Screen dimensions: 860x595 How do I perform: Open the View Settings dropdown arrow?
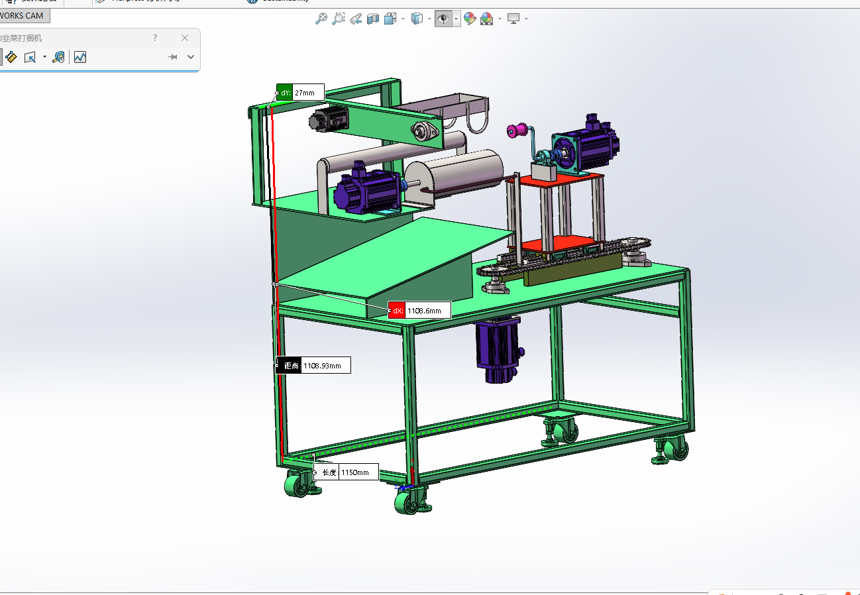pyautogui.click(x=526, y=19)
